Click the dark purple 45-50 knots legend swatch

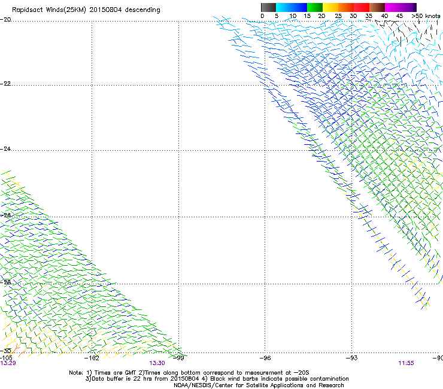click(x=408, y=7)
